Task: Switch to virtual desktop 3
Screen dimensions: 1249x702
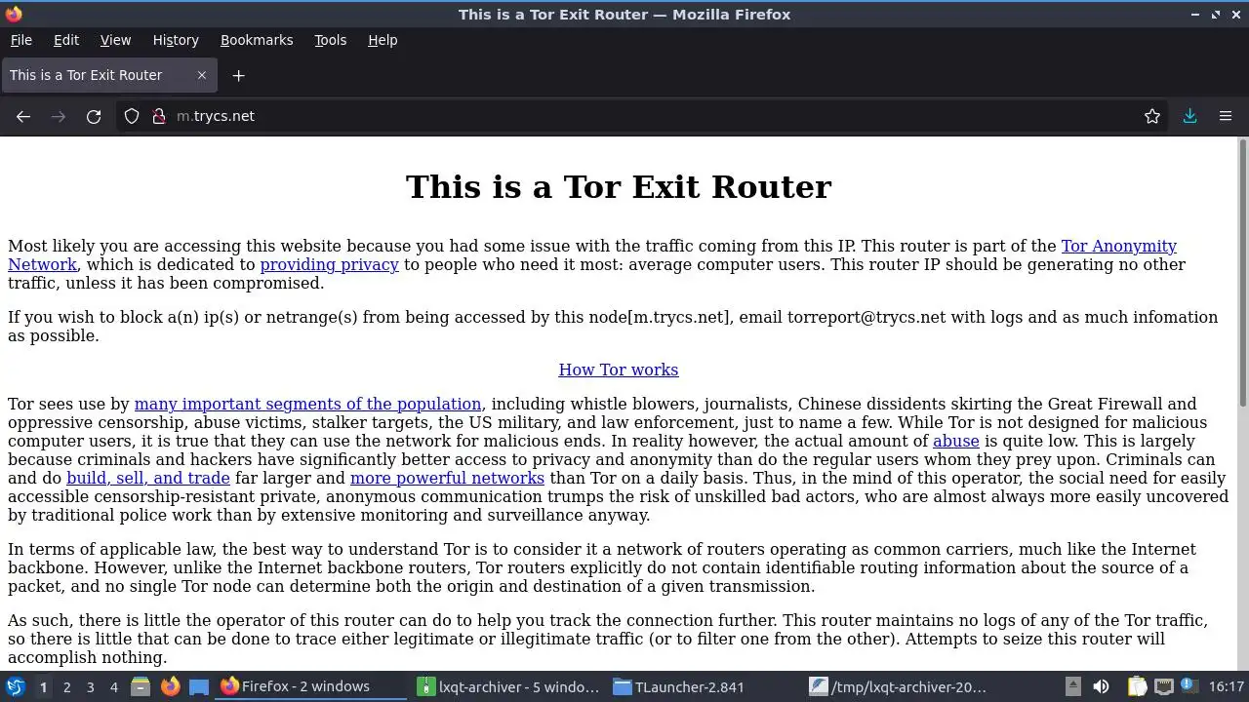Action: 90,686
